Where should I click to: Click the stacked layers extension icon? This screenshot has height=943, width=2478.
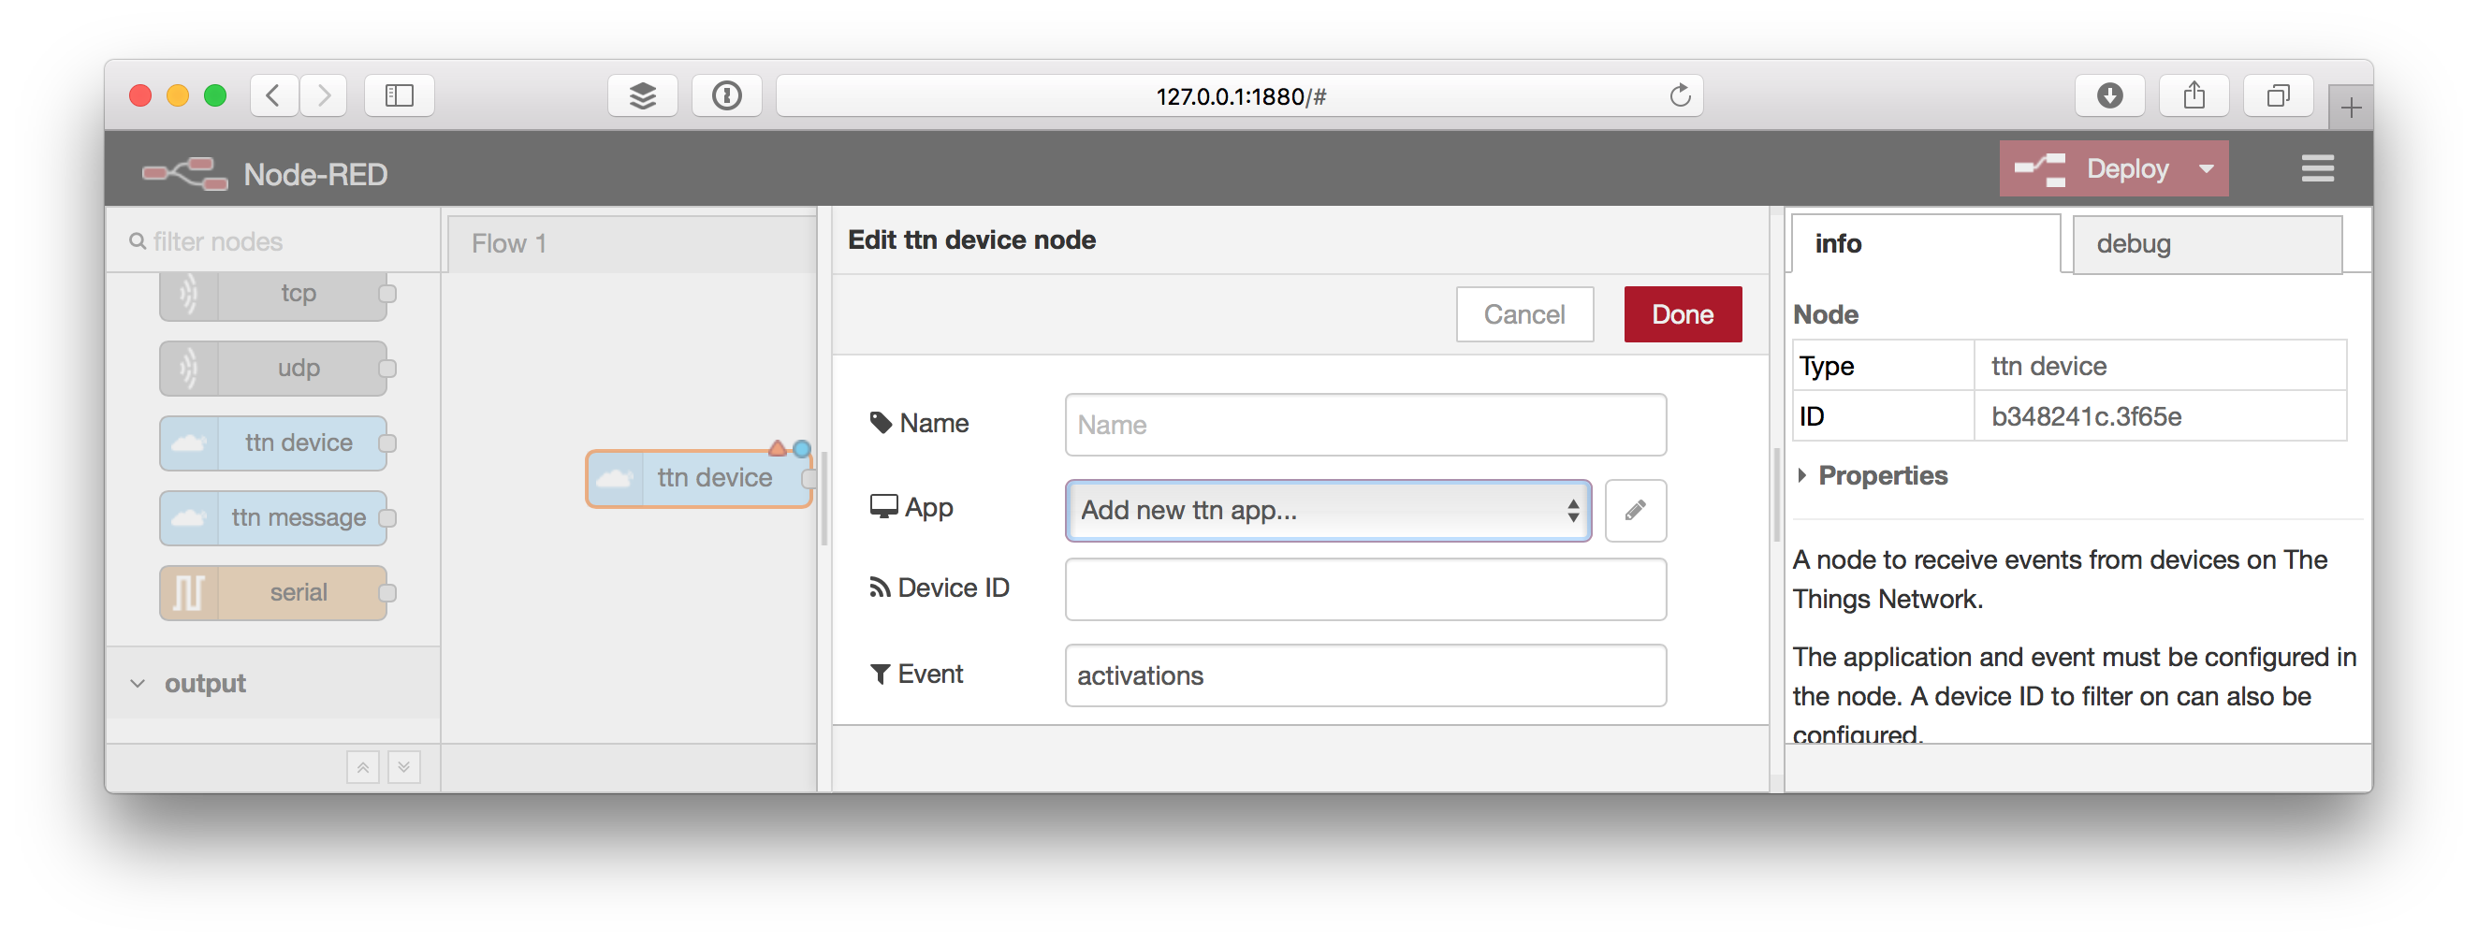coord(643,95)
